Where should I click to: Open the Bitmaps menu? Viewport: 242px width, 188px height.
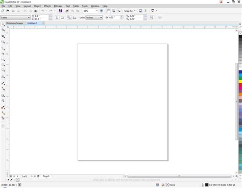[x=58, y=6]
